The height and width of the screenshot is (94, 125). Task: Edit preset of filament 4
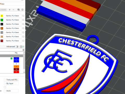[x=23, y=20]
